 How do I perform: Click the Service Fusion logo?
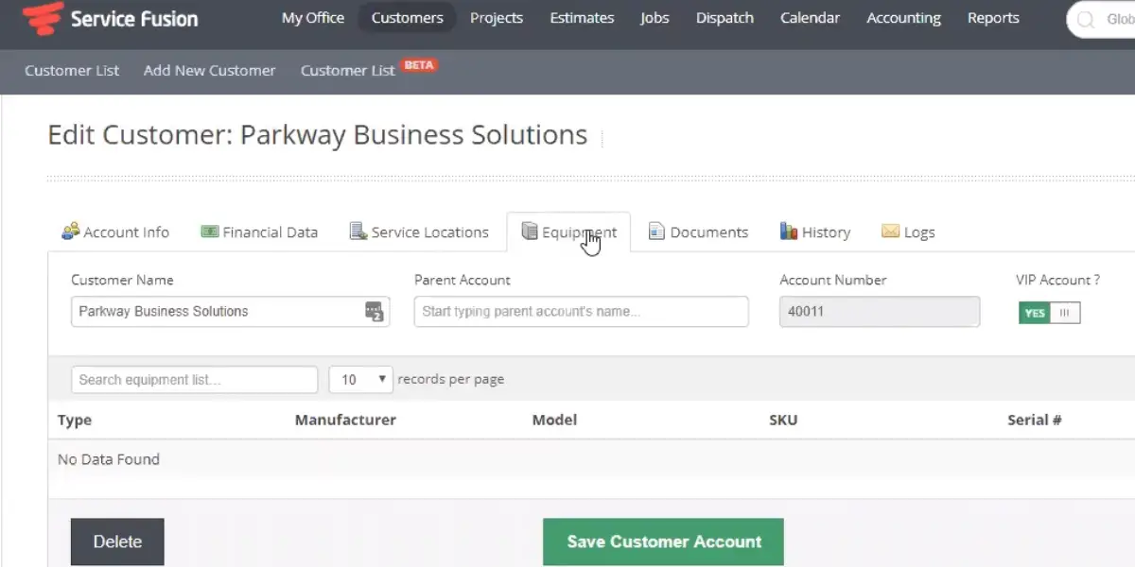click(x=111, y=17)
